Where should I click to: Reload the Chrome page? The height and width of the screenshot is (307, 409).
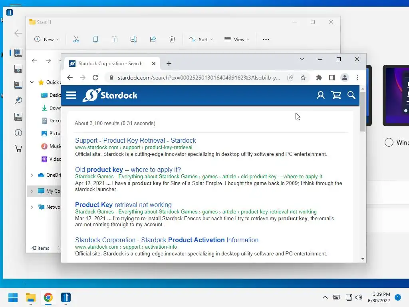95,78
